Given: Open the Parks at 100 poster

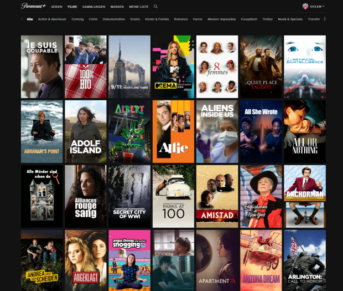Looking at the screenshot, I should (x=173, y=196).
